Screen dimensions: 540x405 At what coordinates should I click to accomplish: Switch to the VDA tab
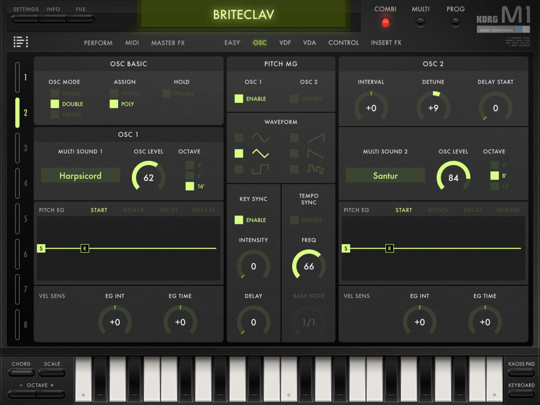pos(309,43)
